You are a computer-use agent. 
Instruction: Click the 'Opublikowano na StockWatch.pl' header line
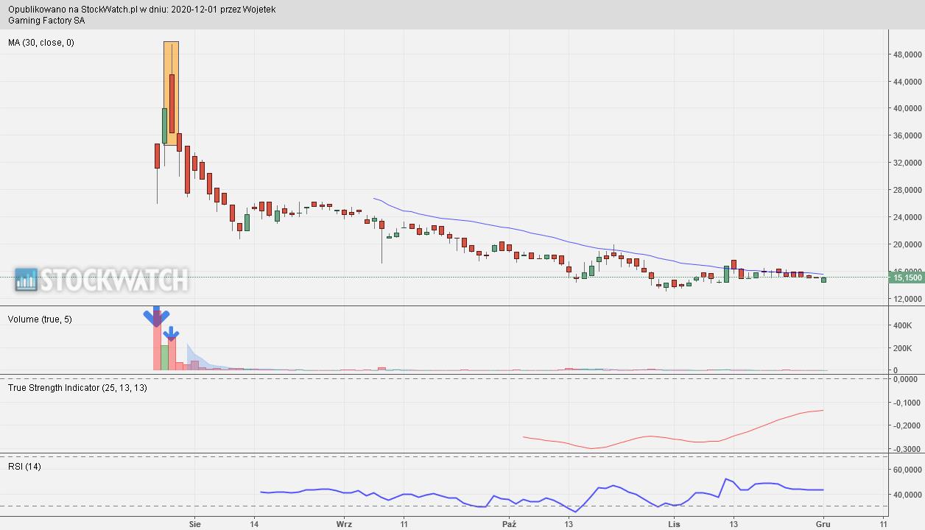pos(142,10)
